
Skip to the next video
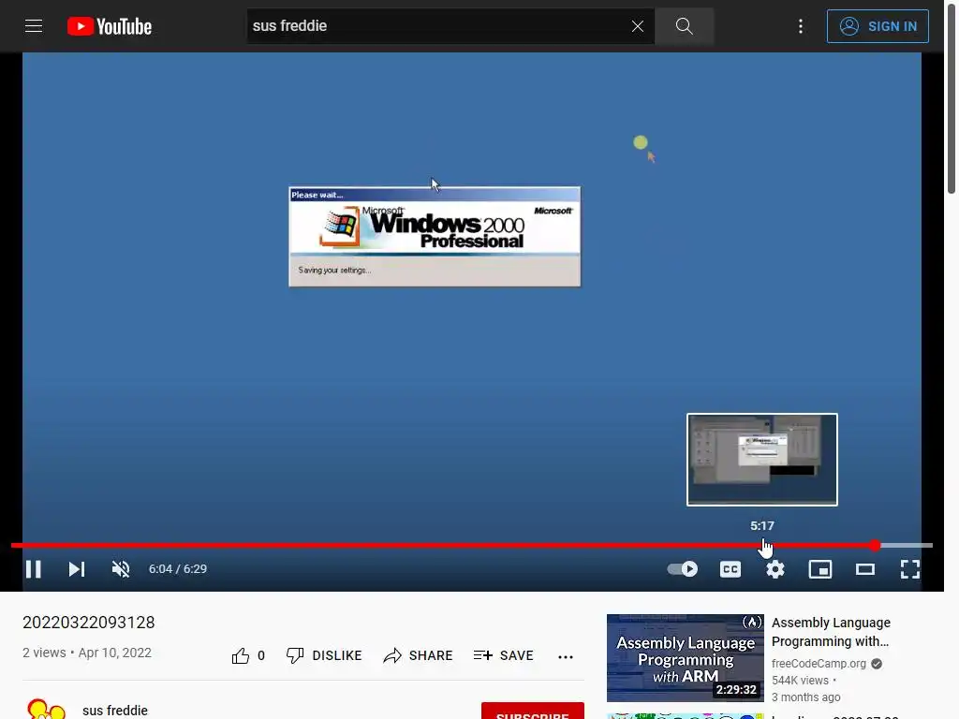click(77, 569)
